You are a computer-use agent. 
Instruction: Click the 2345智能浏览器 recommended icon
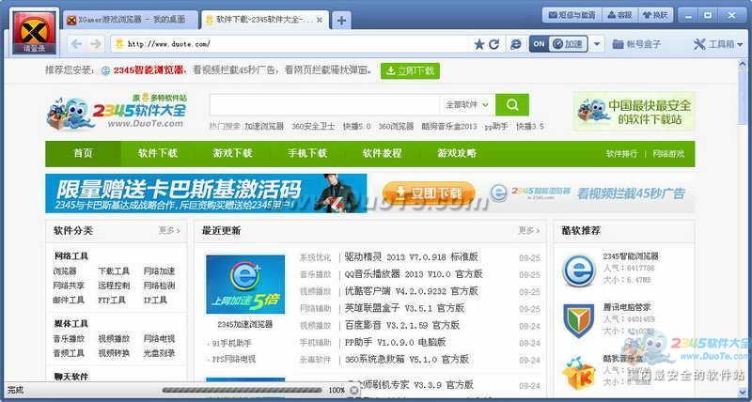click(579, 271)
